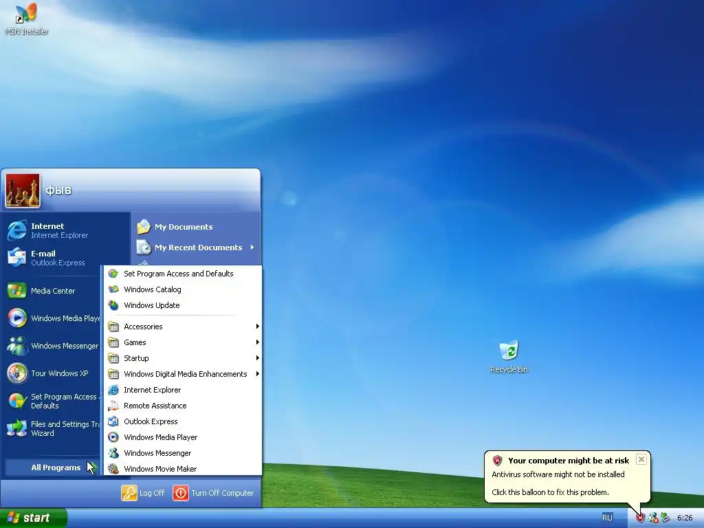This screenshot has width=704, height=528.
Task: Click the All Programs button
Action: [x=52, y=467]
